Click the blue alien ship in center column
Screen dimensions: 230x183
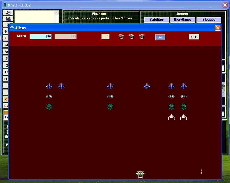(110, 86)
